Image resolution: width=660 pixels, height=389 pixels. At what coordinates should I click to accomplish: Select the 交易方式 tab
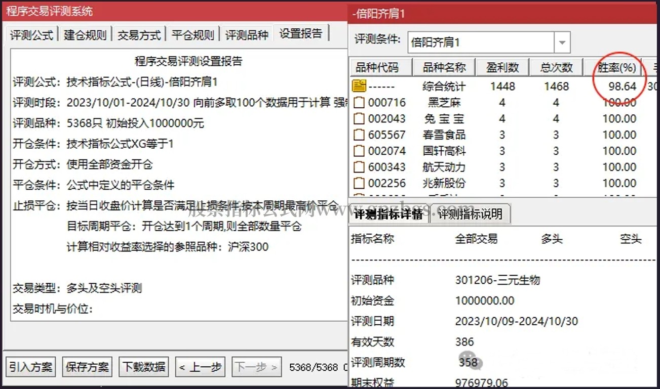pos(139,34)
